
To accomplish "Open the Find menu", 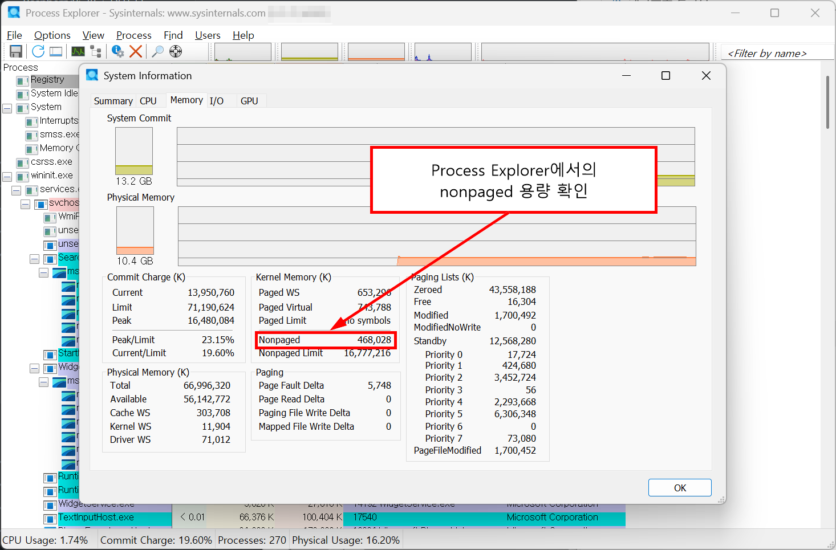I will tap(173, 35).
